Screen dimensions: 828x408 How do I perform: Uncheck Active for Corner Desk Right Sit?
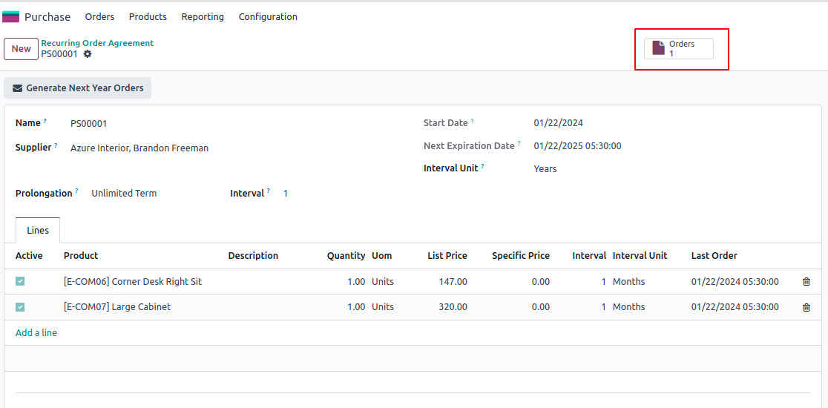[20, 282]
